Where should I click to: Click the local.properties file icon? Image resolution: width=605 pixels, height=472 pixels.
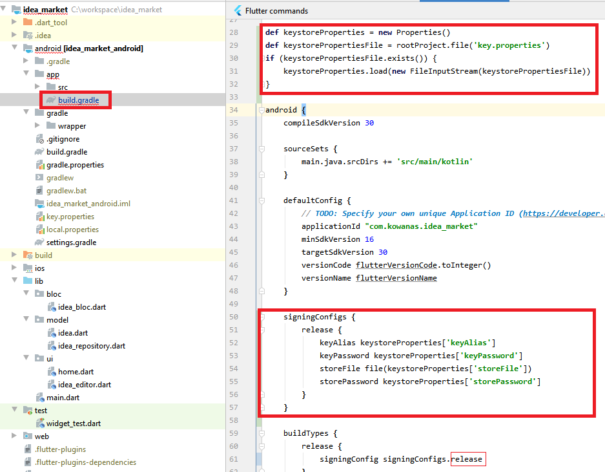coord(40,230)
